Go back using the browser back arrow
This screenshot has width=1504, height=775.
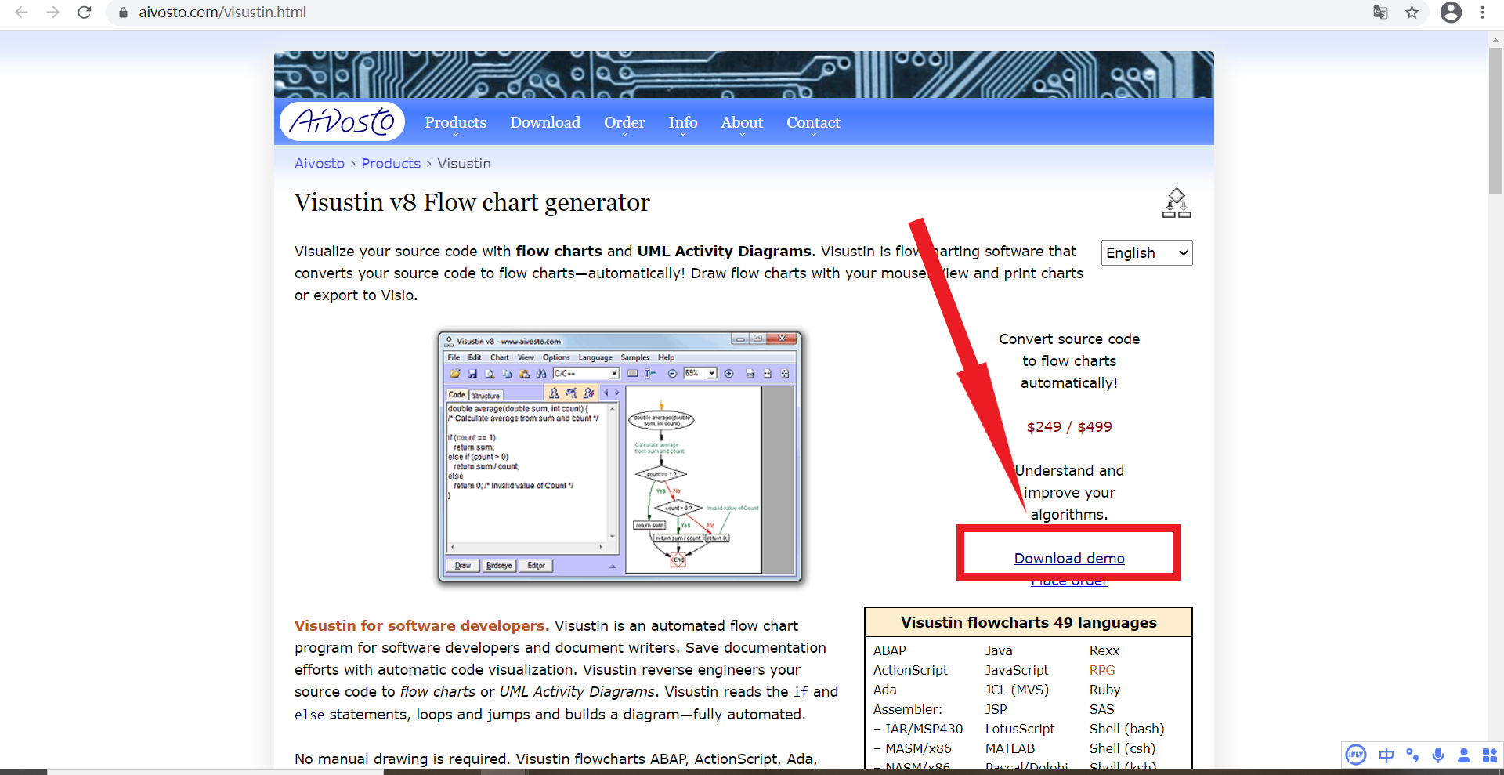point(21,13)
